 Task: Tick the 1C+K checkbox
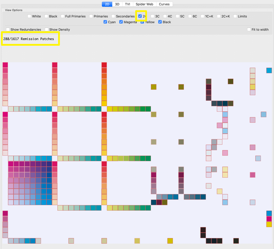click(203, 16)
